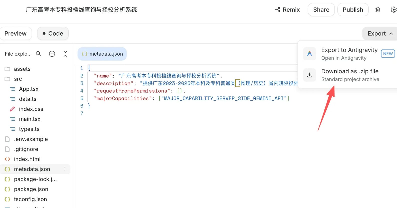
Task: Open package.json file
Action: tap(31, 189)
